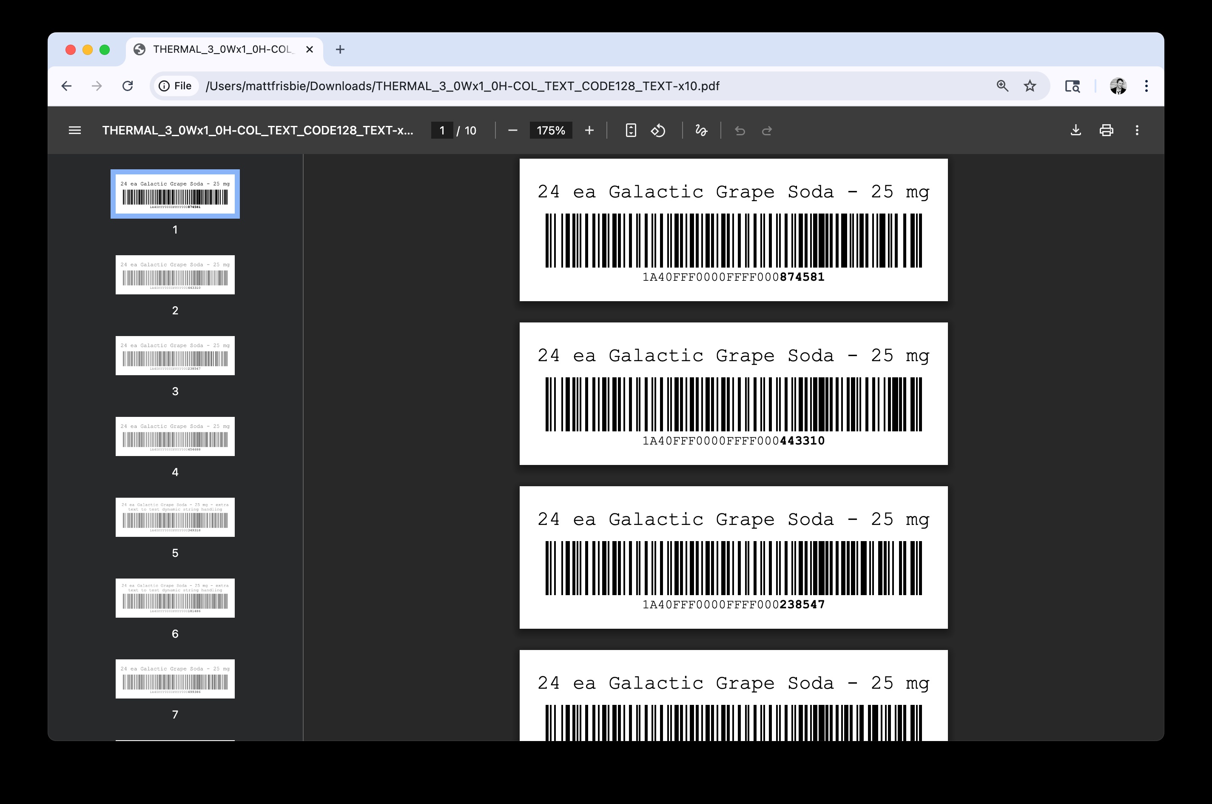Open the PDF viewer more actions menu

pos(1137,130)
